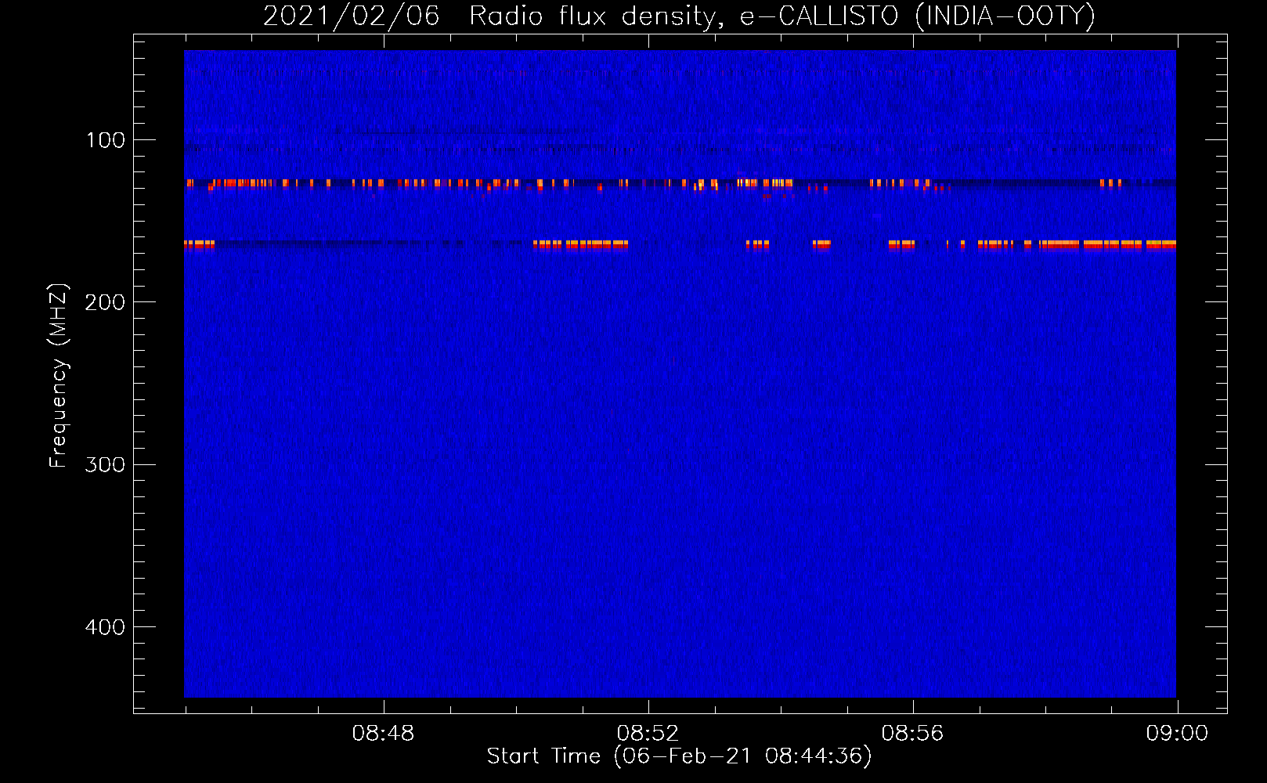This screenshot has width=1267, height=783.
Task: Click the plot title "2021/02/06 Radio flux density, e-CALLISTO (INDIA-OOTY)"
Action: (x=679, y=16)
